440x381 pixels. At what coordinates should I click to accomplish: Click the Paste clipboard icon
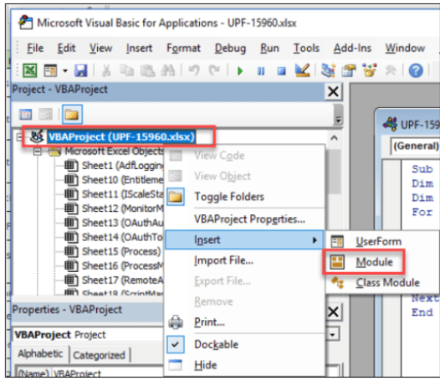point(147,70)
